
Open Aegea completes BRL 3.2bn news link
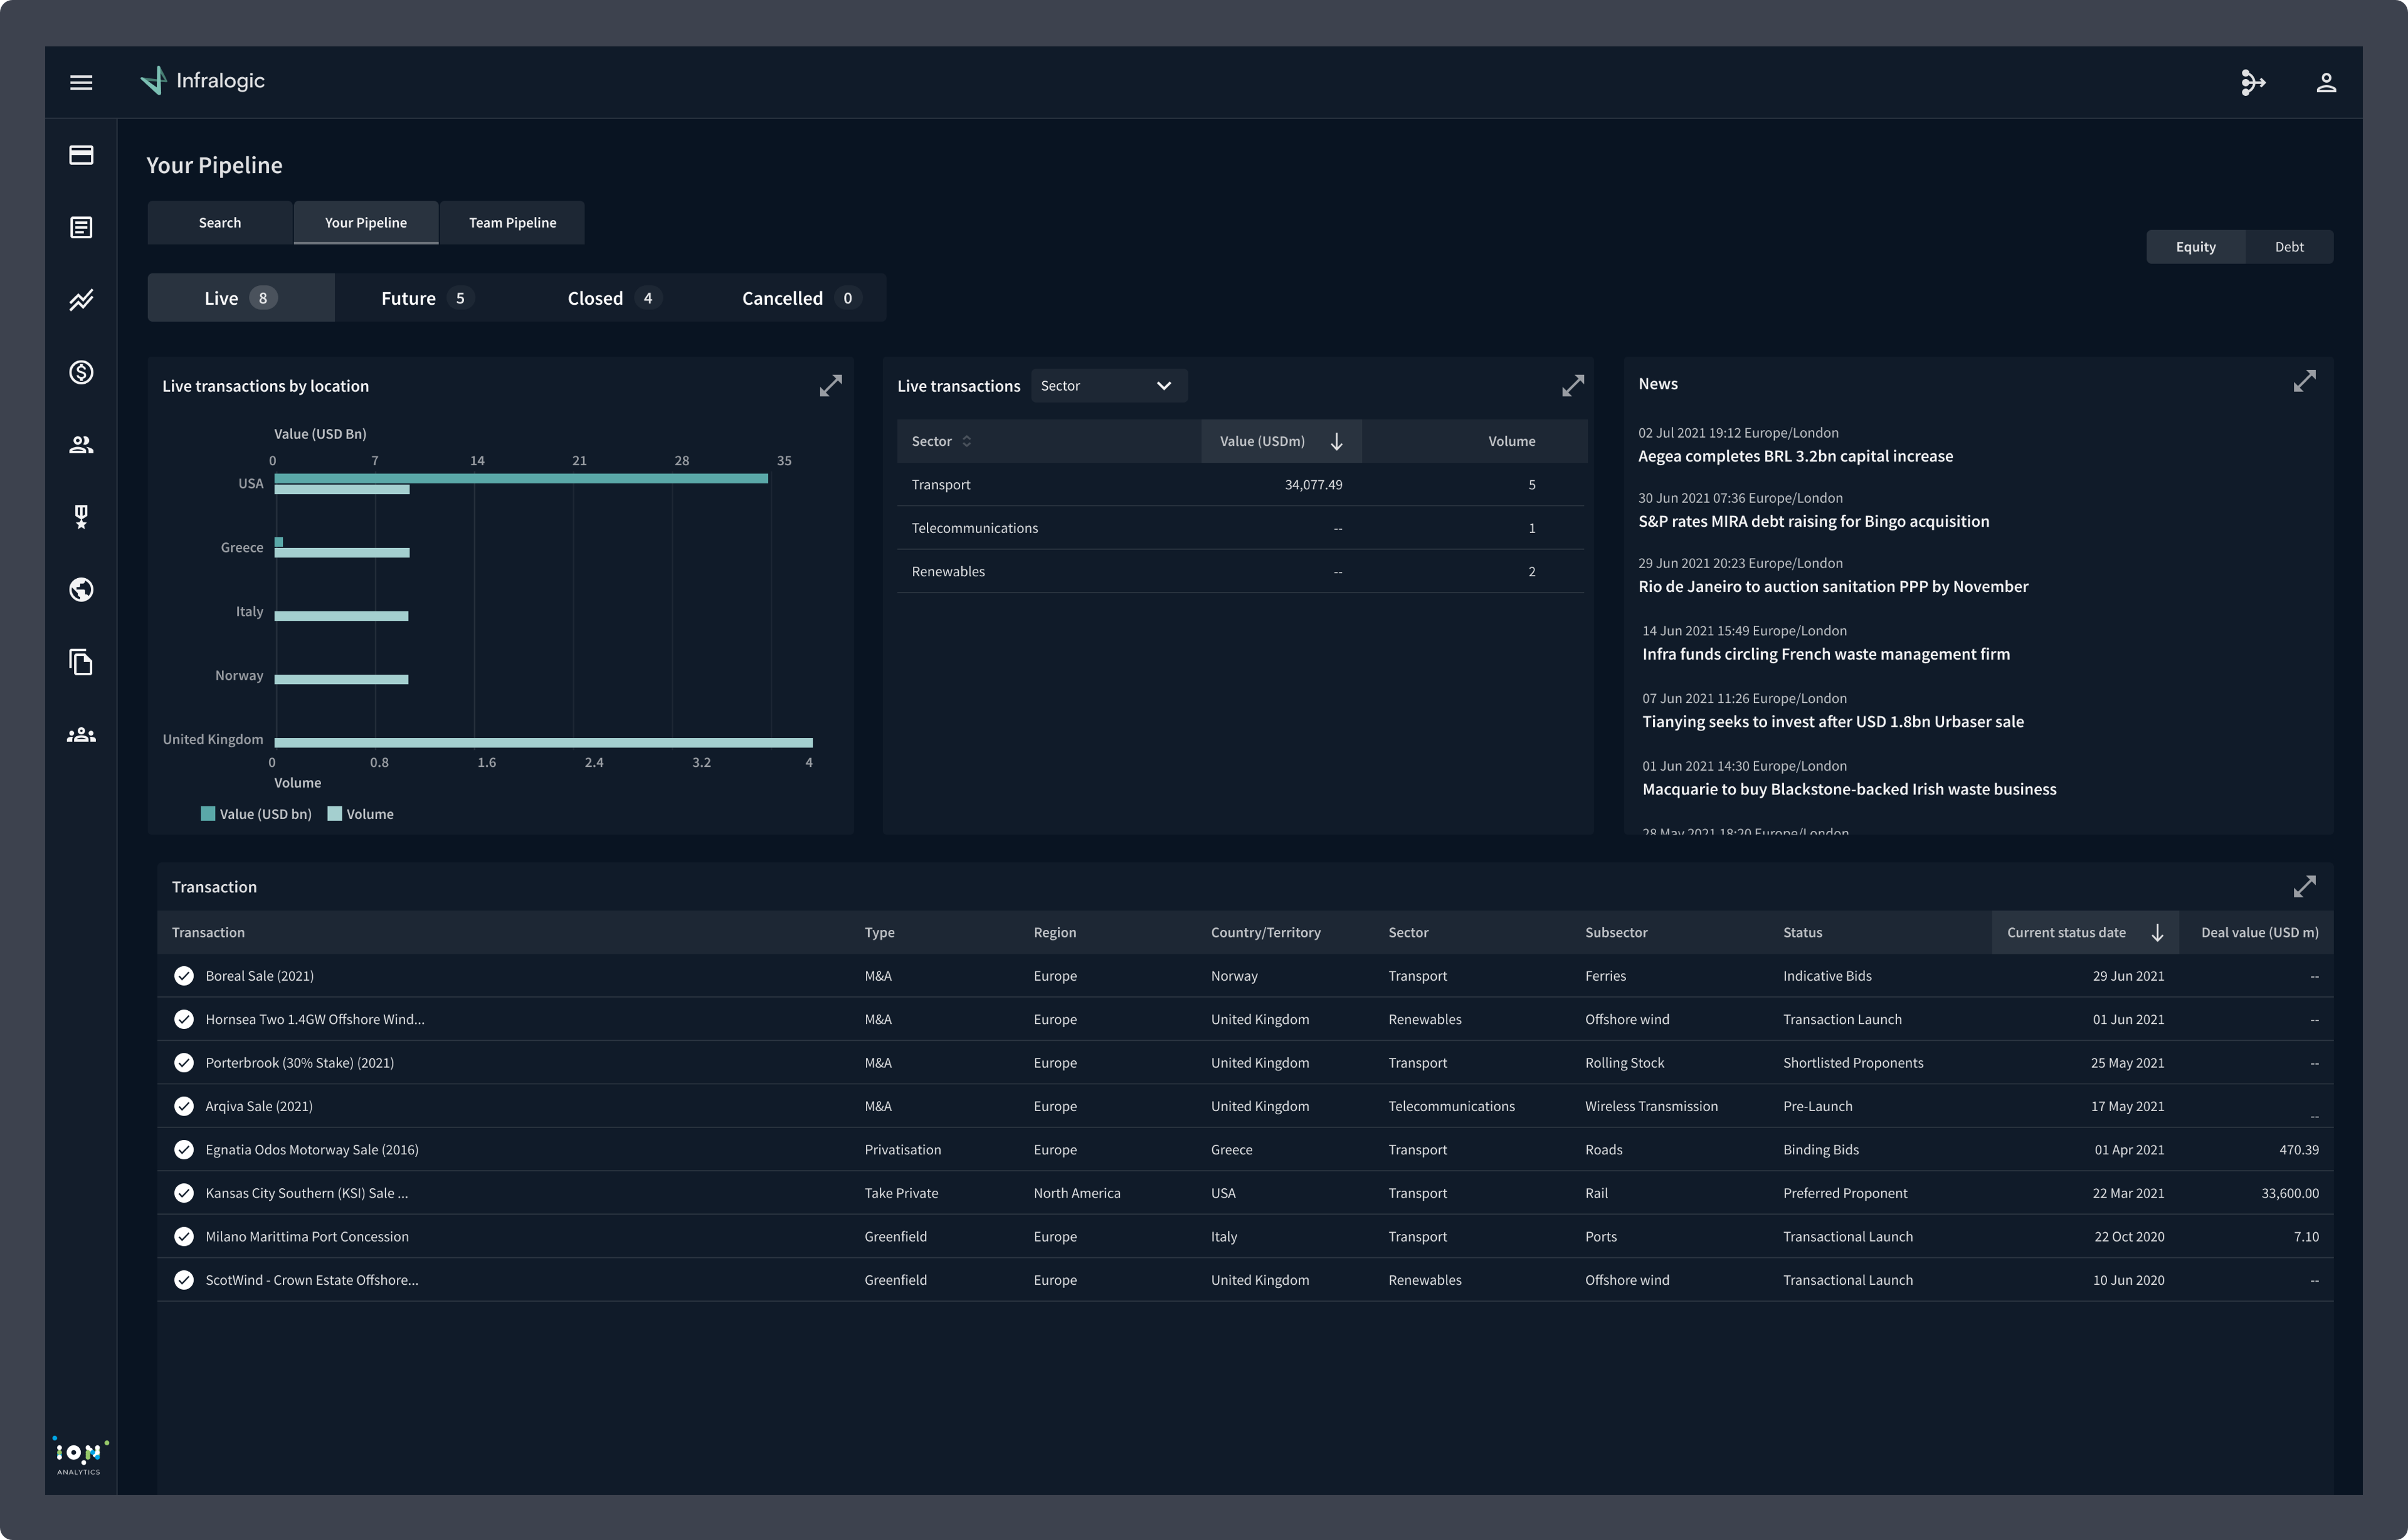1794,456
